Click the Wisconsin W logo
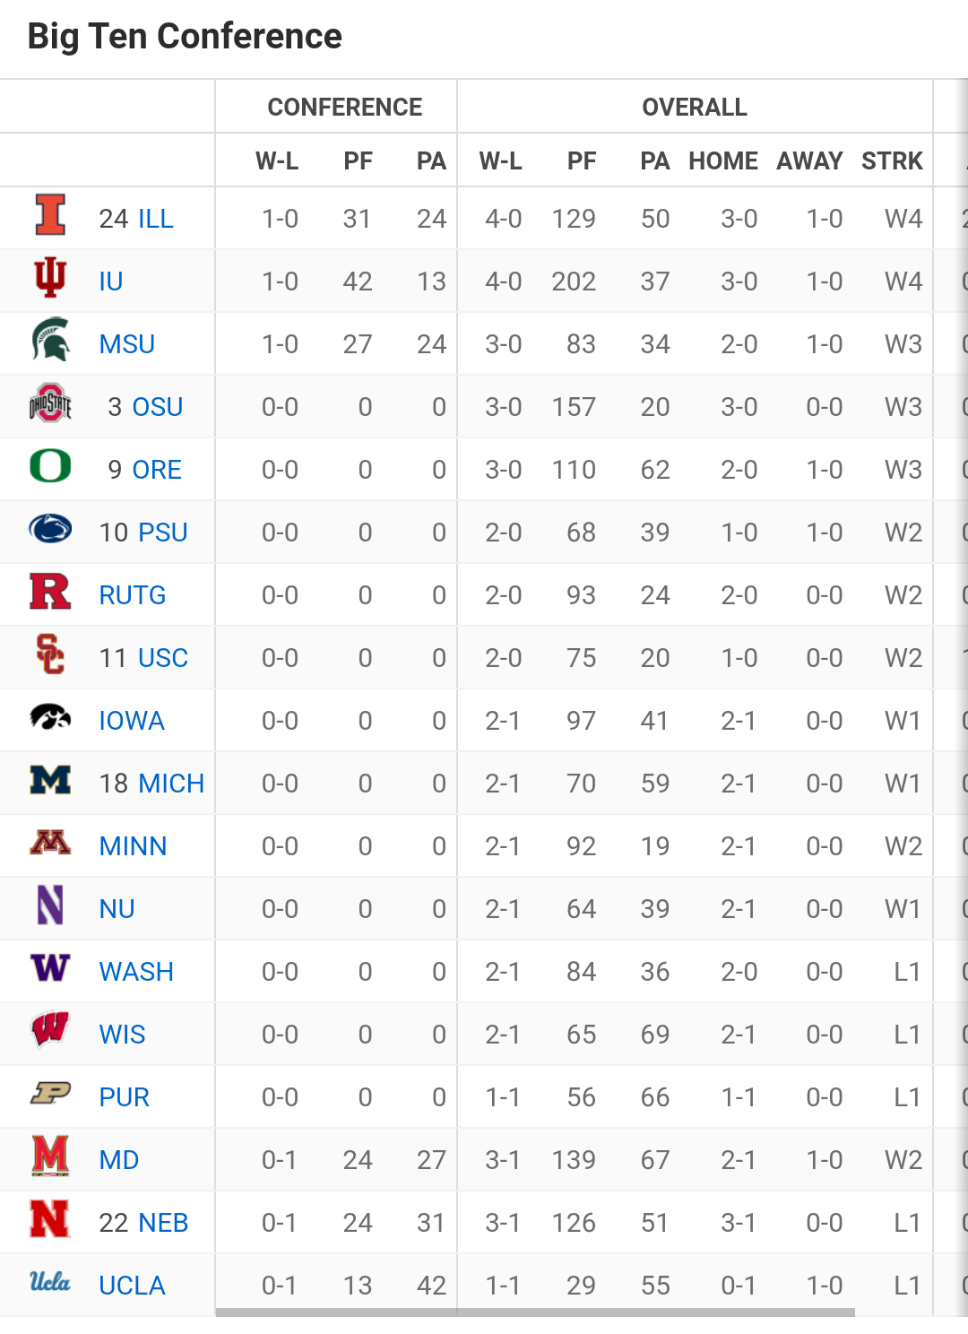This screenshot has width=968, height=1334. [x=50, y=1030]
